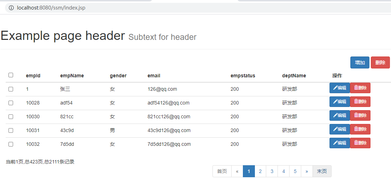Click 删除 for employee adf54
Viewport: 391px width, 179px height.
(360, 102)
